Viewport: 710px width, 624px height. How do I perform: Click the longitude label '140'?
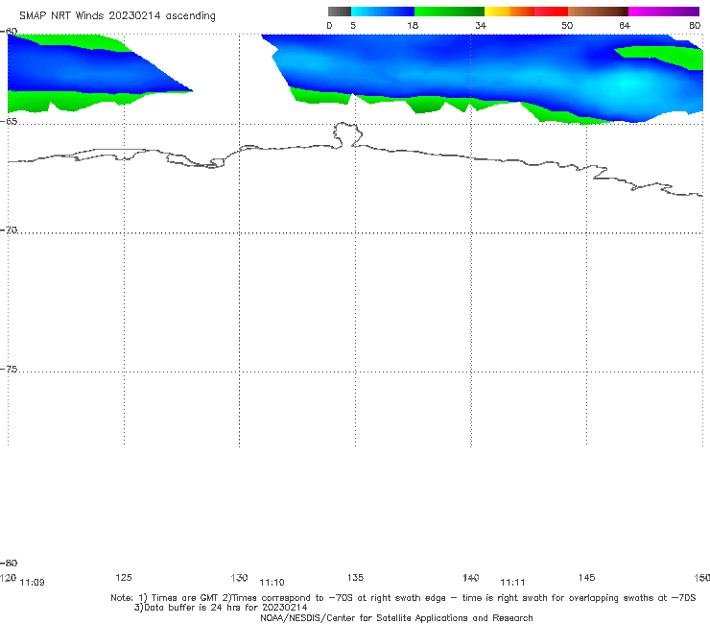471,577
